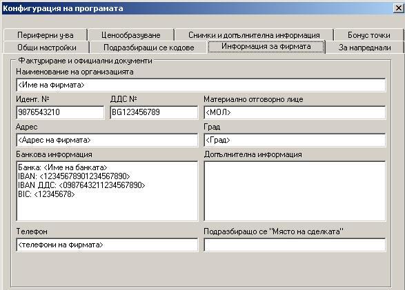Click the ДДС № input field
405x290 pixels.
(154, 112)
